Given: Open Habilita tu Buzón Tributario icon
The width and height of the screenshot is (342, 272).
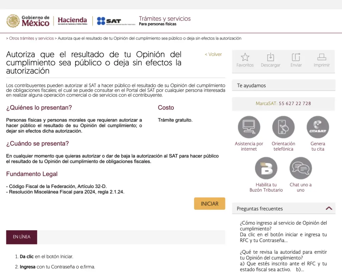Looking at the screenshot, I should tap(266, 168).
